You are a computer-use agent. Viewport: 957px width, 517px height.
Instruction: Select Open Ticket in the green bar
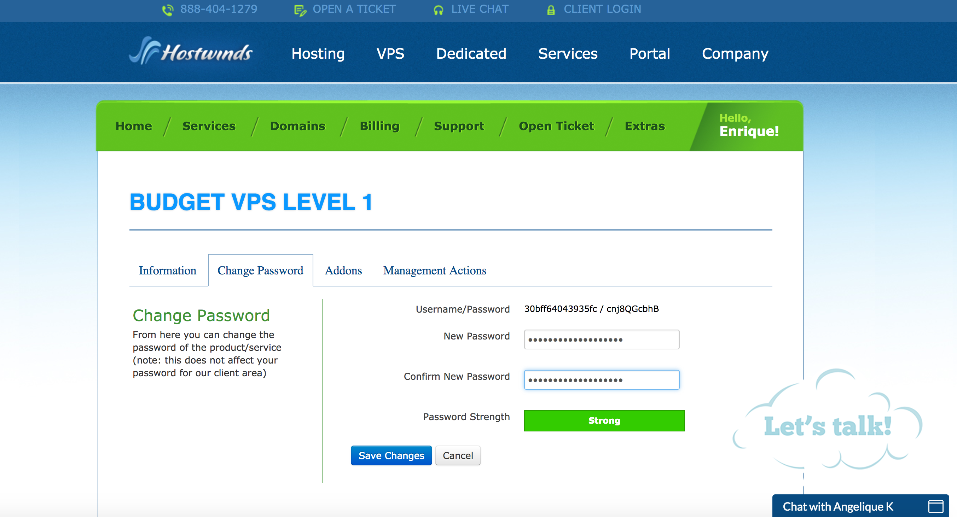pyautogui.click(x=556, y=127)
